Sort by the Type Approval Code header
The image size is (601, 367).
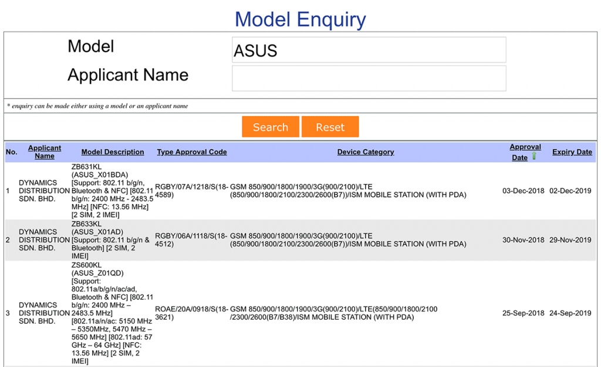(x=192, y=152)
